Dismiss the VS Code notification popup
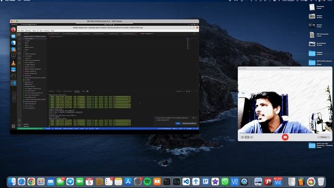 [x=196, y=118]
